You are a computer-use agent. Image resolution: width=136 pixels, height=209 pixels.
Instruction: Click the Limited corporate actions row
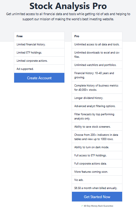(x=39, y=61)
